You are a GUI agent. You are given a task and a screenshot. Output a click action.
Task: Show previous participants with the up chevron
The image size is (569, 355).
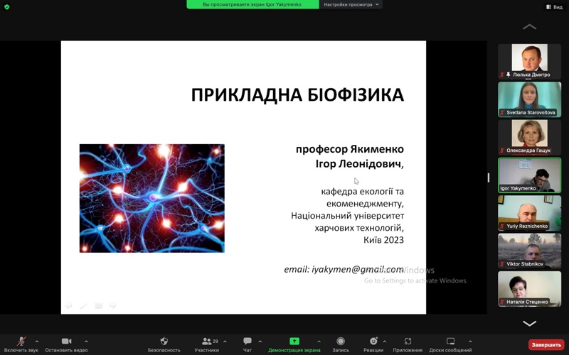click(529, 26)
